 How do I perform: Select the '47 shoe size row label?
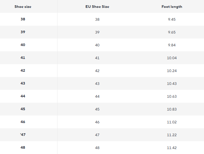click(x=23, y=135)
